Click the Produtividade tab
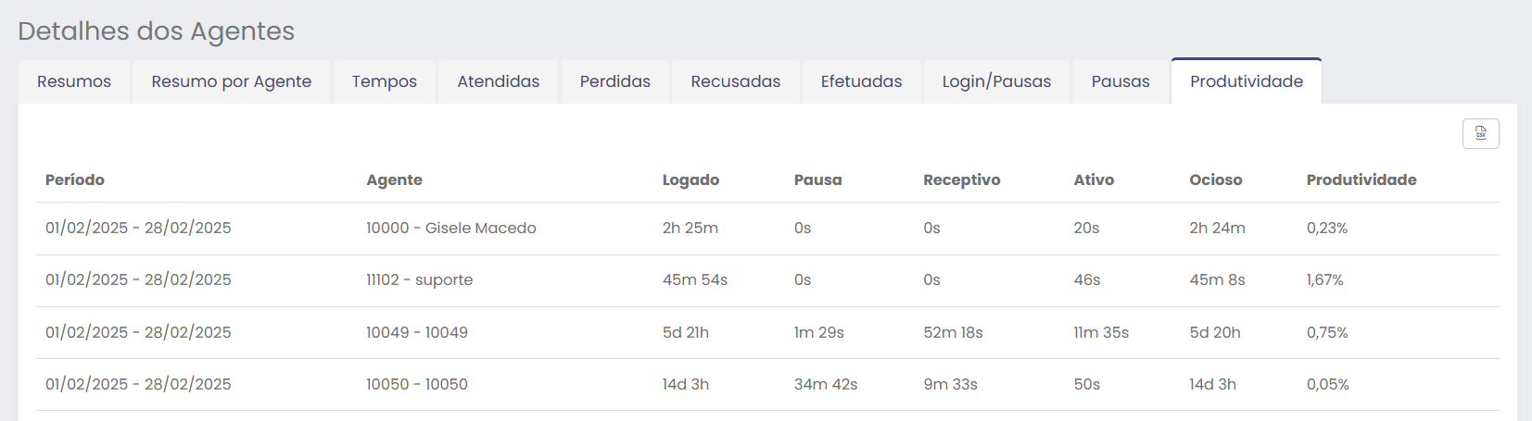Screen dimensions: 1532x421 click(1246, 81)
